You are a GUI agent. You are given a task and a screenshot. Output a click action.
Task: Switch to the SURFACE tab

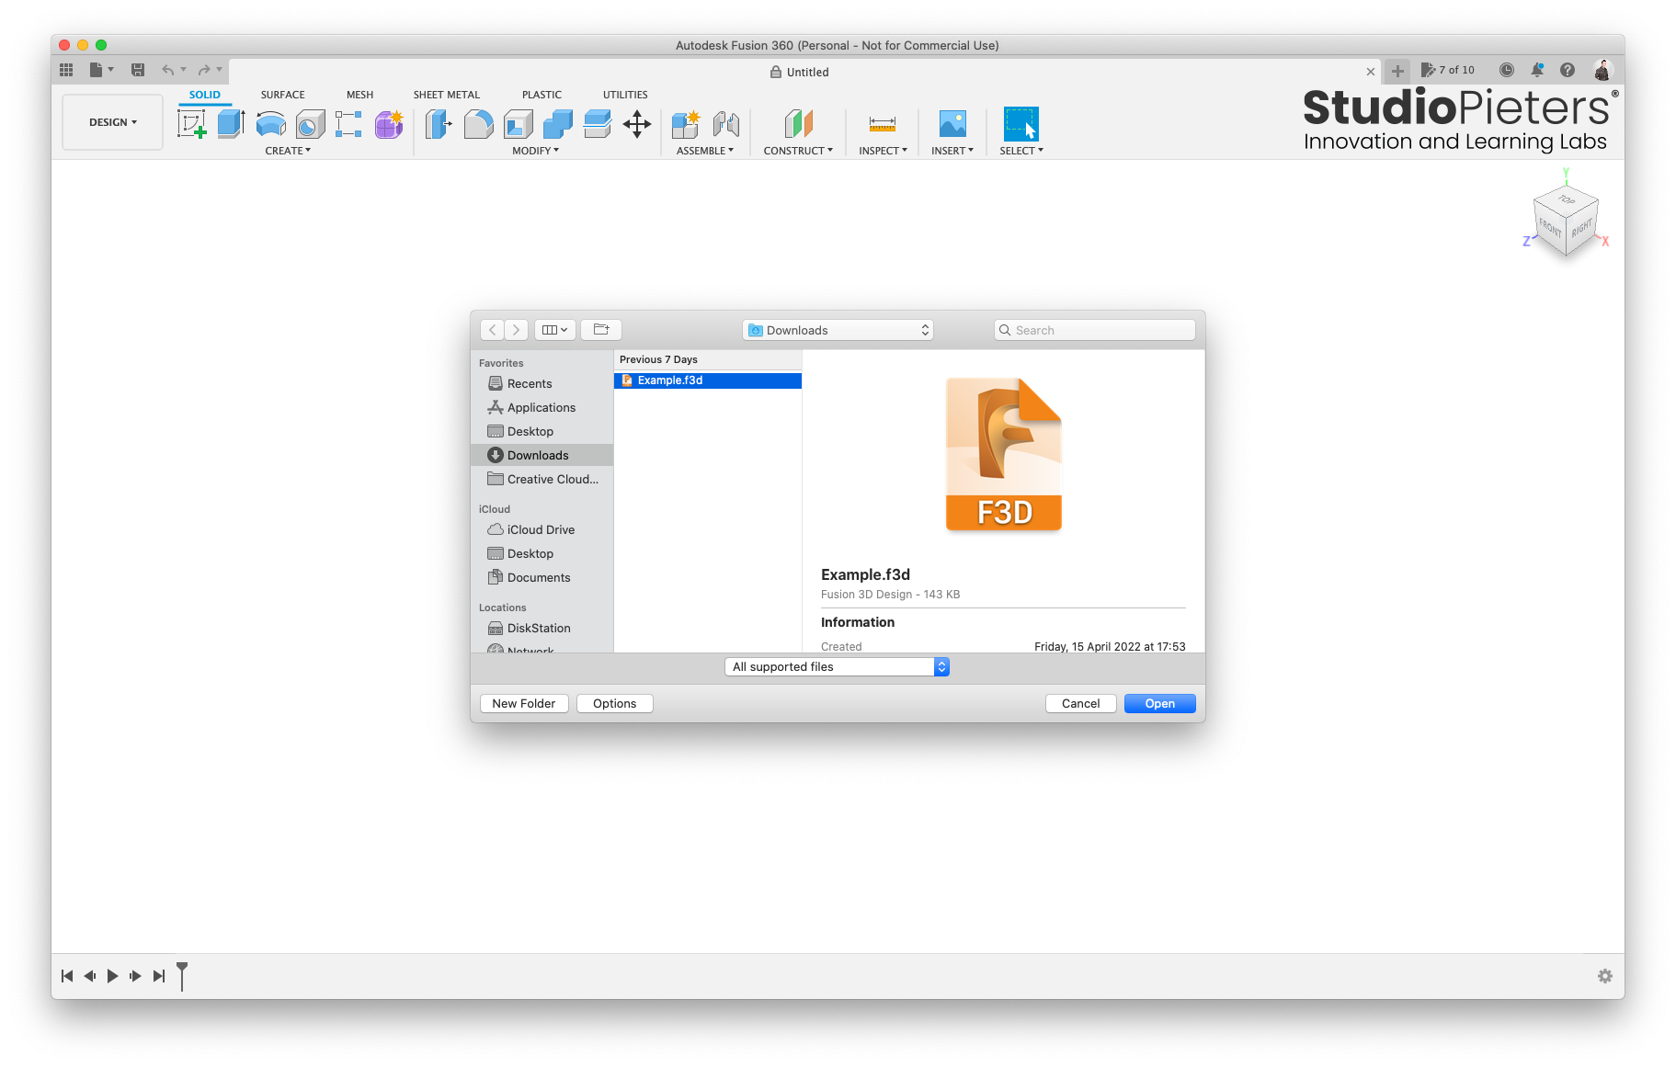pyautogui.click(x=282, y=95)
